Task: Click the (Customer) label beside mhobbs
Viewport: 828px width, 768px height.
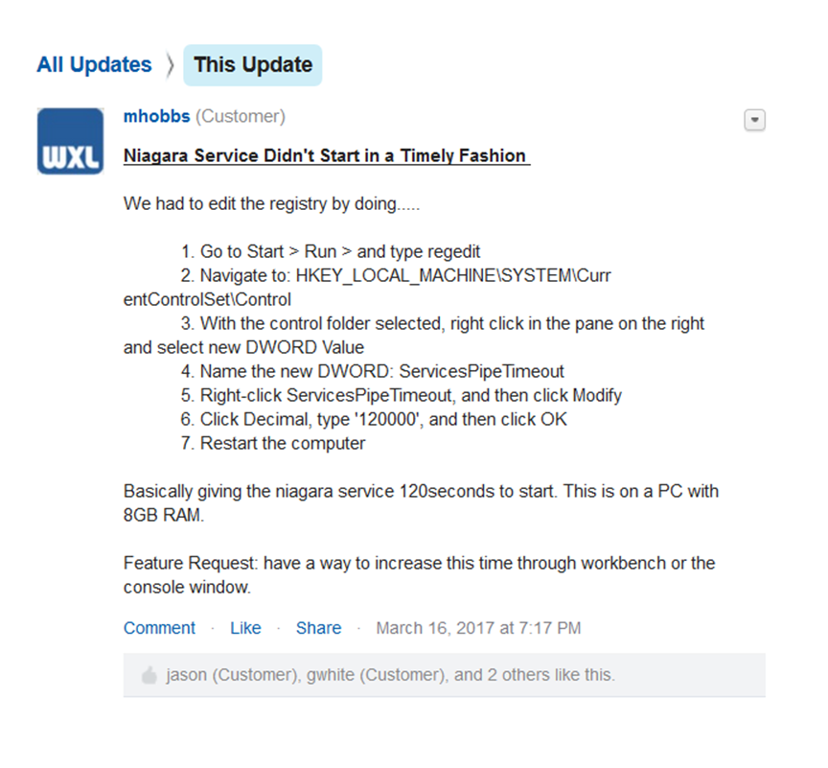Action: [x=241, y=116]
